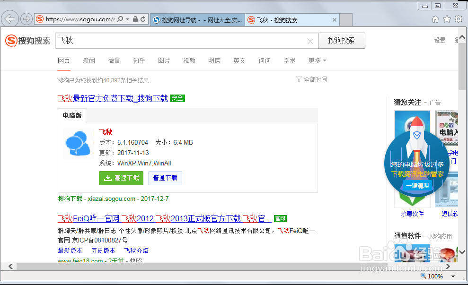Screen dimensions: 468x285
Task: Open the 杀毒软件 link in sidebar
Action: (x=412, y=214)
